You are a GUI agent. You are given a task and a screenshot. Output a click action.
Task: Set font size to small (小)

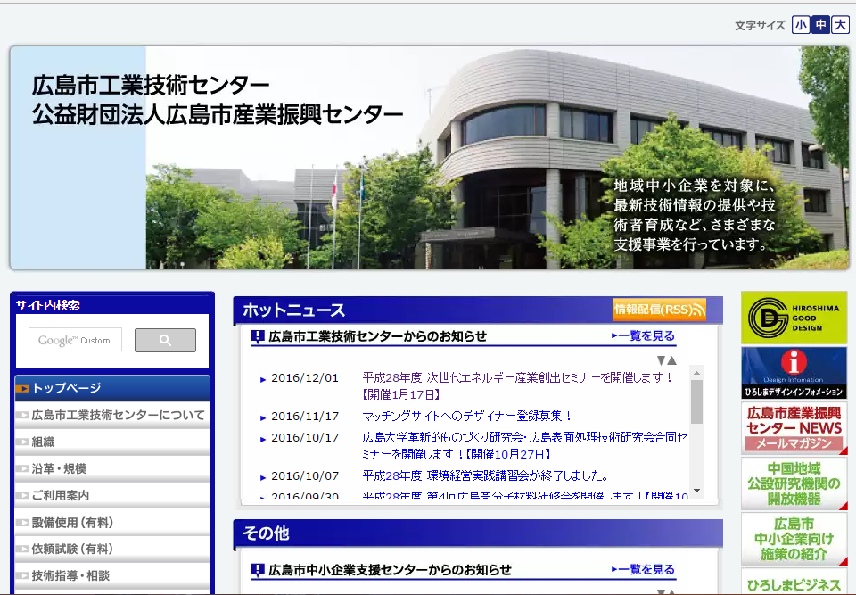point(801,25)
